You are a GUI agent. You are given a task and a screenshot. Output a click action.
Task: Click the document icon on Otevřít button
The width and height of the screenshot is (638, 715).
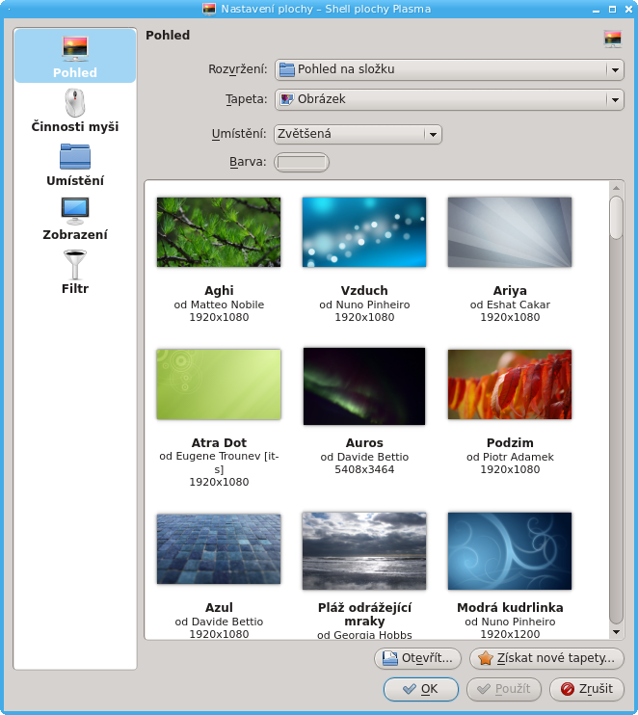[390, 658]
